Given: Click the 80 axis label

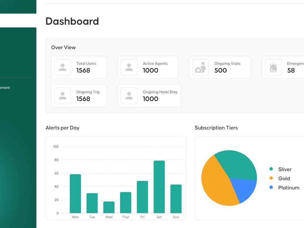Looking at the screenshot, I should (57, 160).
